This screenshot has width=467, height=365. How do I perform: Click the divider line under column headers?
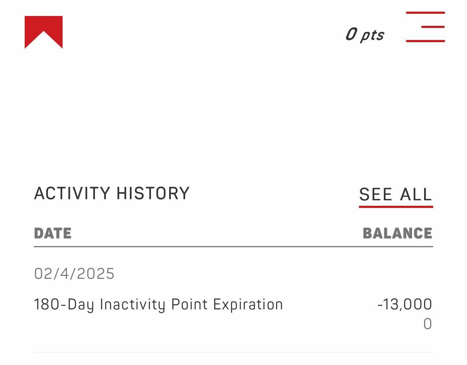click(x=233, y=246)
